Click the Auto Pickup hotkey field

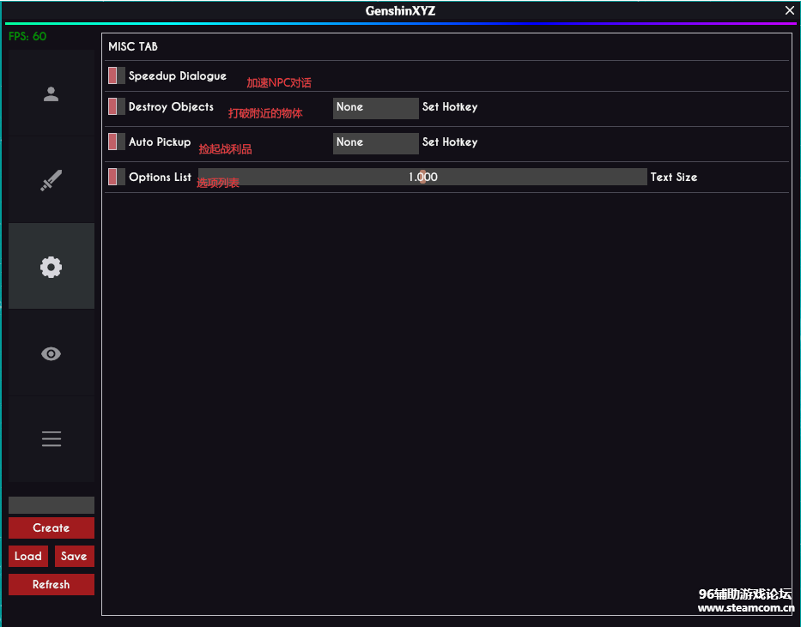coord(375,143)
